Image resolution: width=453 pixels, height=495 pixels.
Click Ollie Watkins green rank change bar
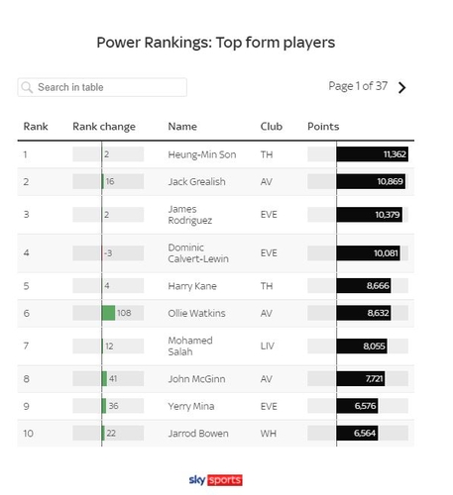(109, 313)
